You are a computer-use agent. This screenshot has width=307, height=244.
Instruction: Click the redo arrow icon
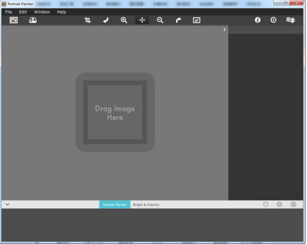[178, 20]
